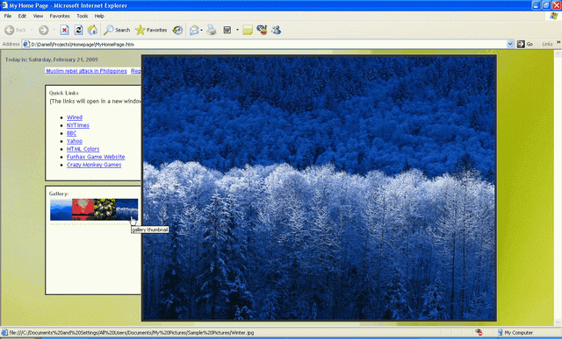Follow the Crazy Monkey Games link

[x=94, y=165]
